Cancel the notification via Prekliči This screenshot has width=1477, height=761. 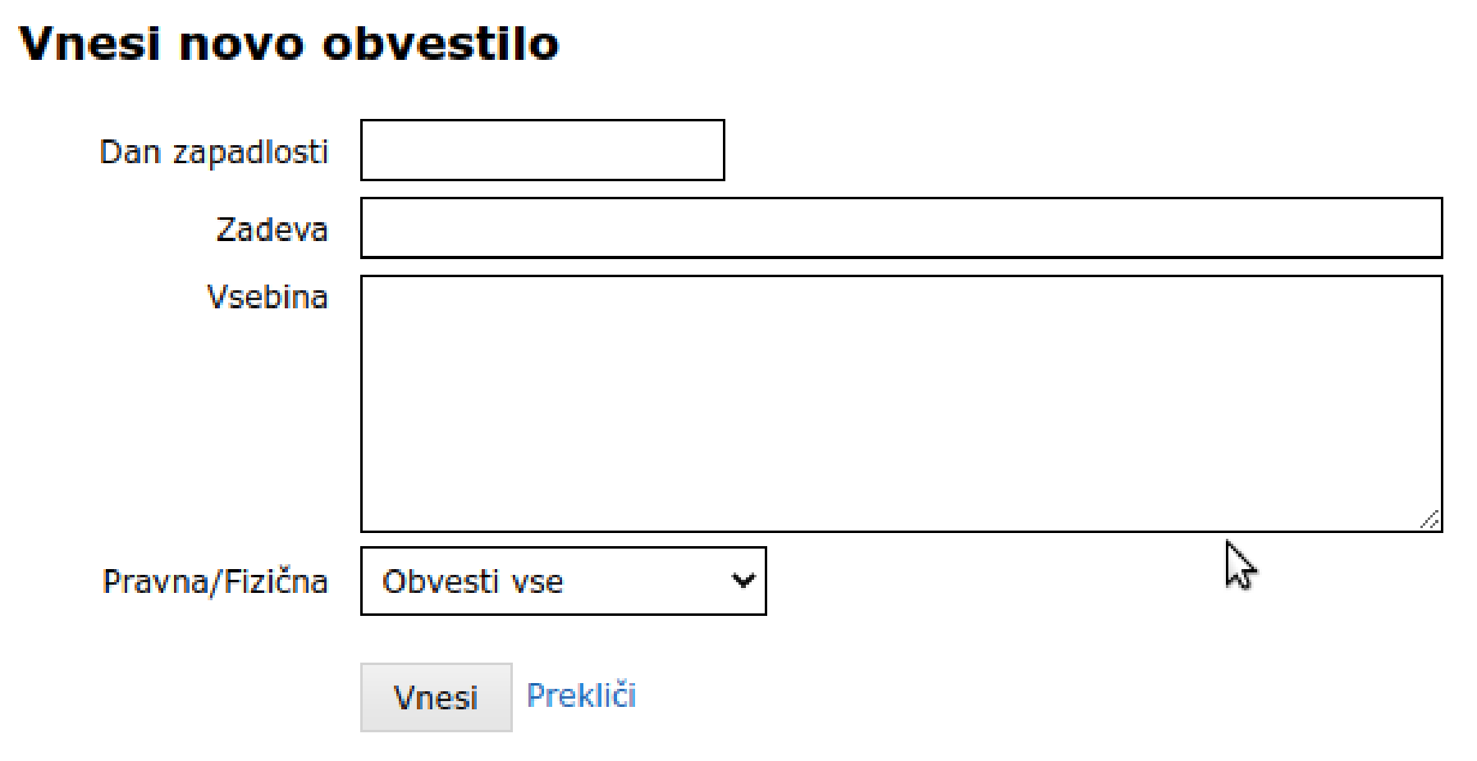[581, 695]
